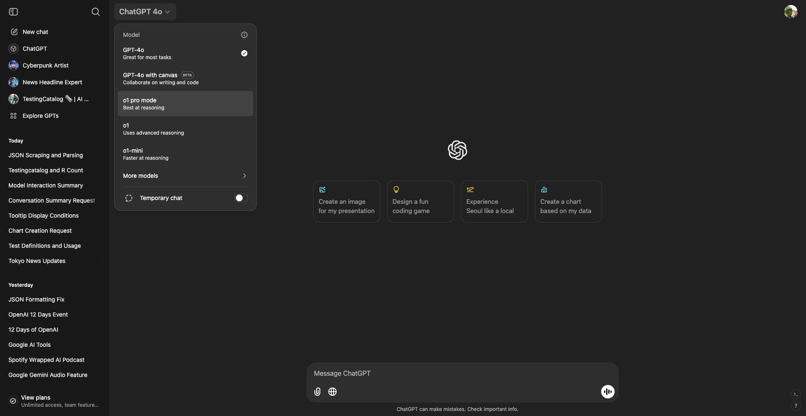Click the OpenAI logo in the center
This screenshot has height=416, width=806.
coord(458,150)
